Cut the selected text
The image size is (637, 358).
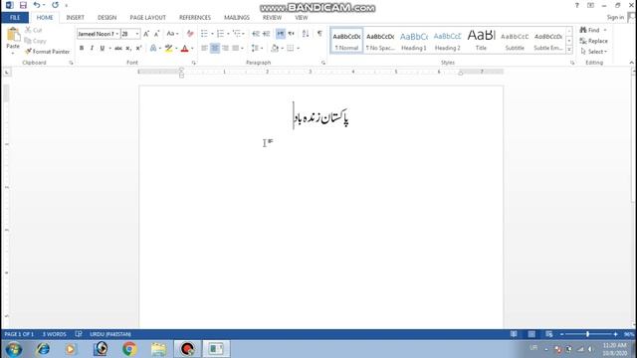pyautogui.click(x=34, y=30)
